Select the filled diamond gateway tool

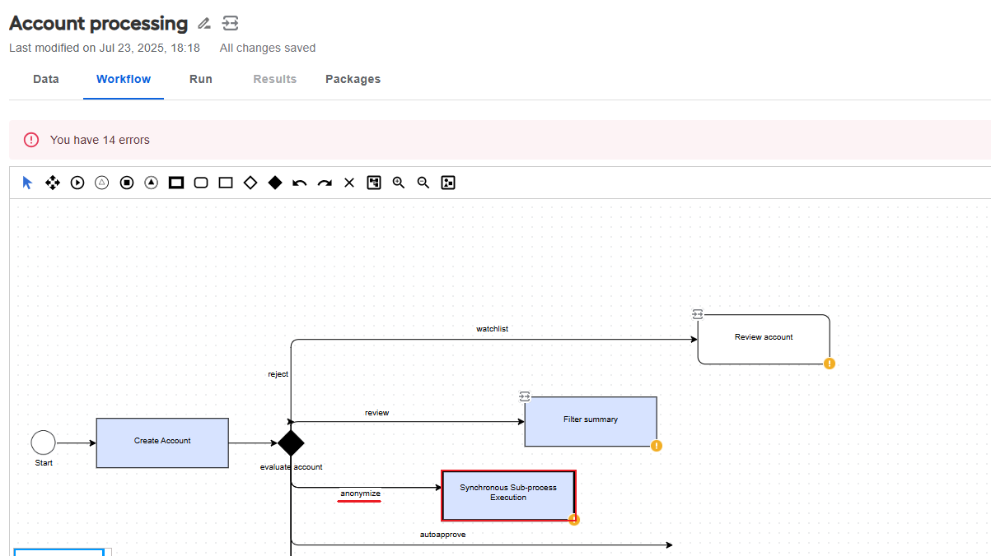pos(275,183)
